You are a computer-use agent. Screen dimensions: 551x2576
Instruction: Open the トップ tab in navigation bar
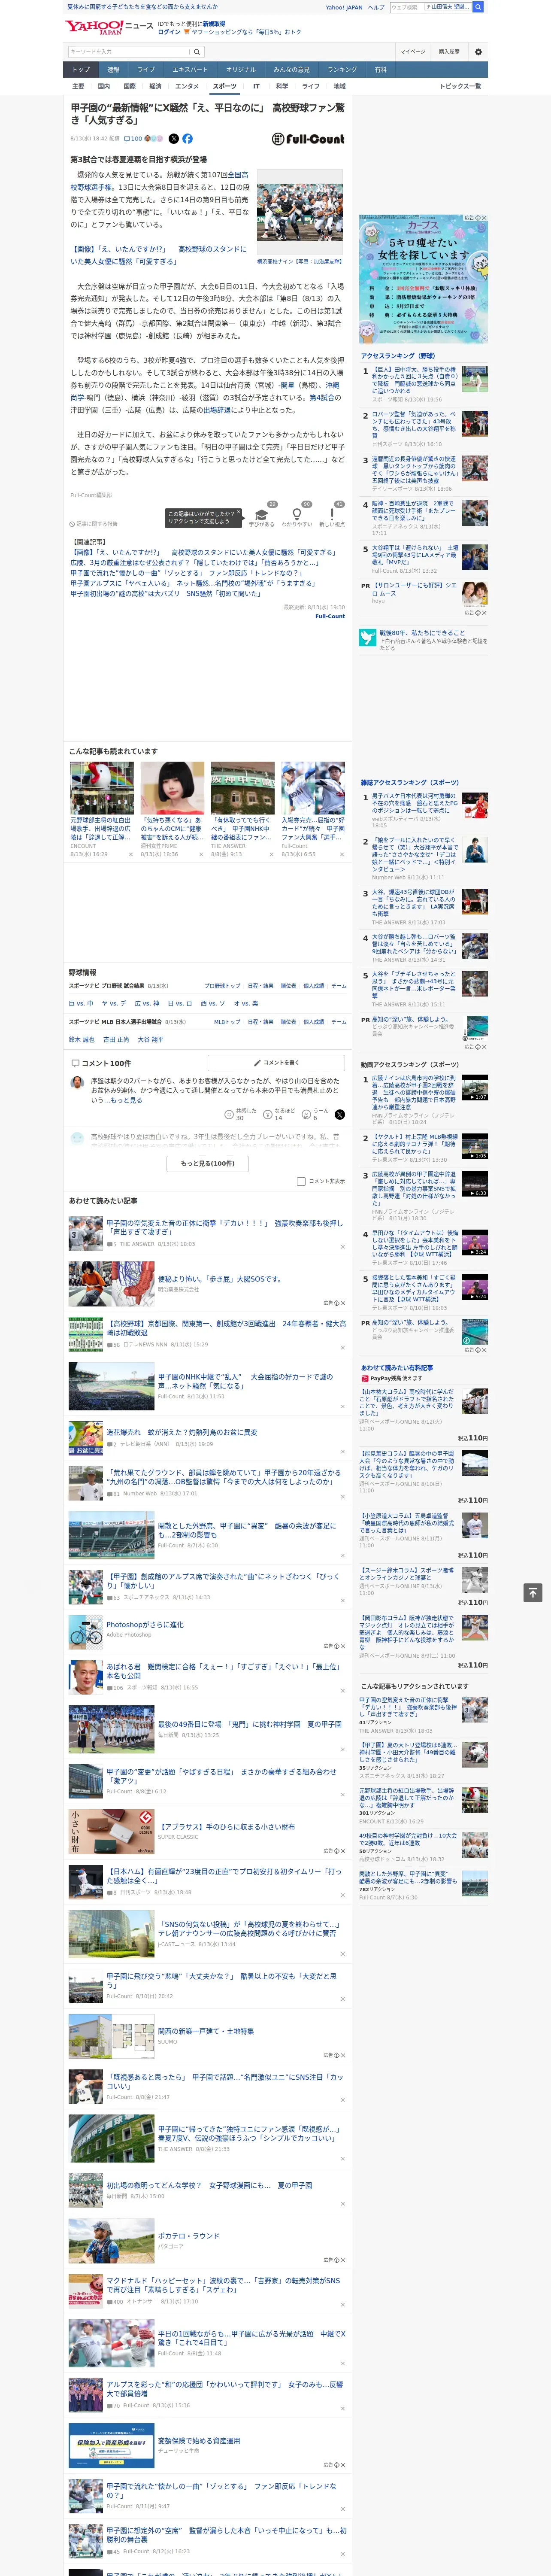[x=81, y=70]
